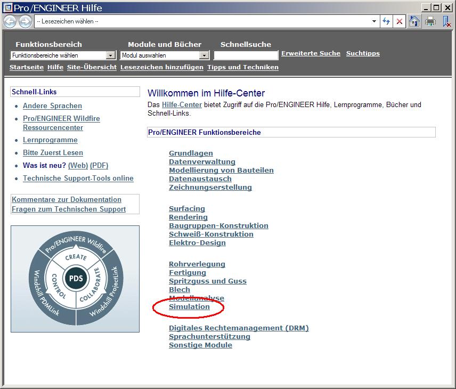The height and width of the screenshot is (389, 456).
Task: Close the Pro/ENGINEER Hilfe window
Action: click(x=447, y=7)
